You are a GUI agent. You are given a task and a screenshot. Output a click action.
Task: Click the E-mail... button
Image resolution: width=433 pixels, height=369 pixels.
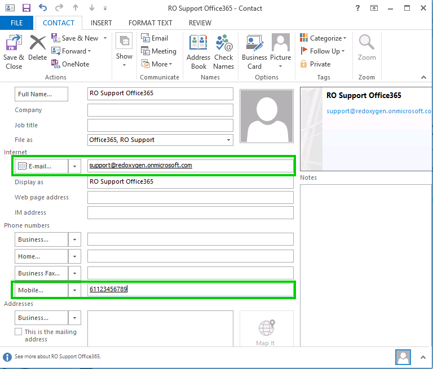point(41,166)
